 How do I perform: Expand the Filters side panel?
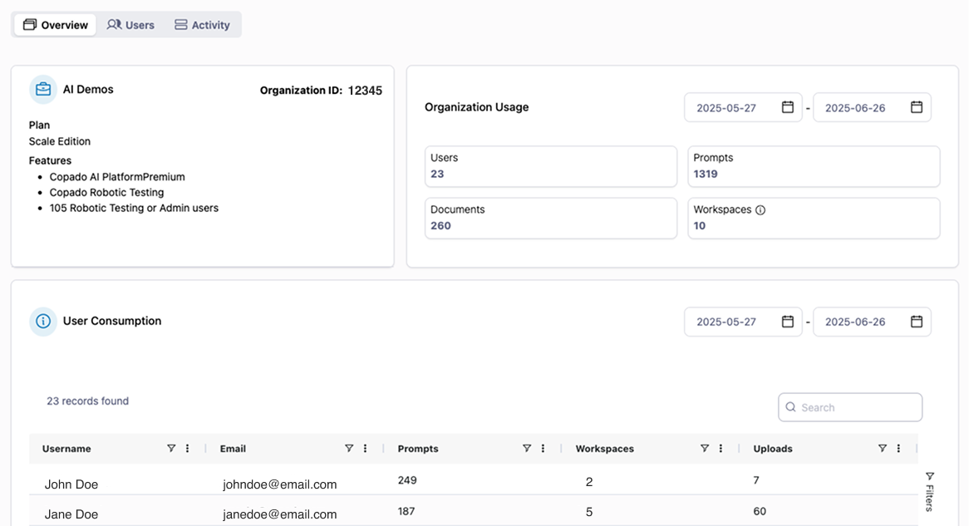point(930,490)
